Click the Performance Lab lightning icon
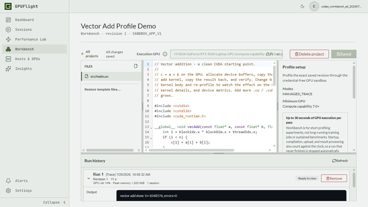Image resolution: width=368 pixels, height=207 pixels. tap(8, 39)
